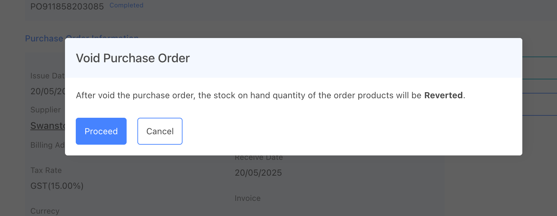Click the stock on hand warning message
557x216 pixels.
[x=249, y=96]
